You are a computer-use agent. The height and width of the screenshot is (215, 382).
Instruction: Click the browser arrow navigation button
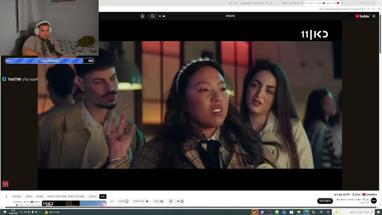pos(379,9)
